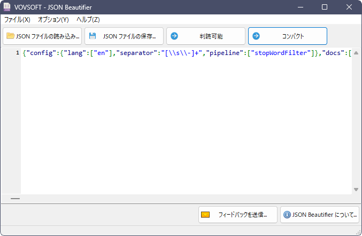Close the JSON Beautifier window
The height and width of the screenshot is (236, 362).
coord(349,7)
